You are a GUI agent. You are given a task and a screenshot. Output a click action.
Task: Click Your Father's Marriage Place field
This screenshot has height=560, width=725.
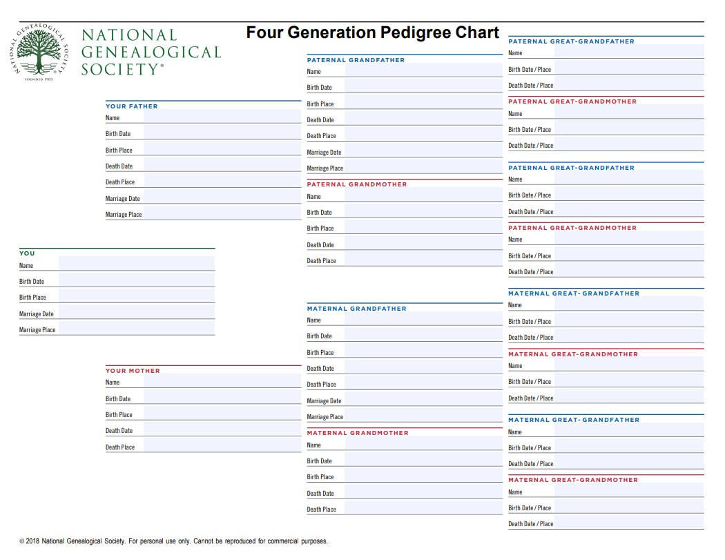click(x=222, y=213)
